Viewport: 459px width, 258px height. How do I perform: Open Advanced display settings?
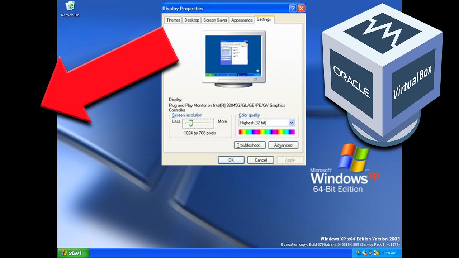283,145
